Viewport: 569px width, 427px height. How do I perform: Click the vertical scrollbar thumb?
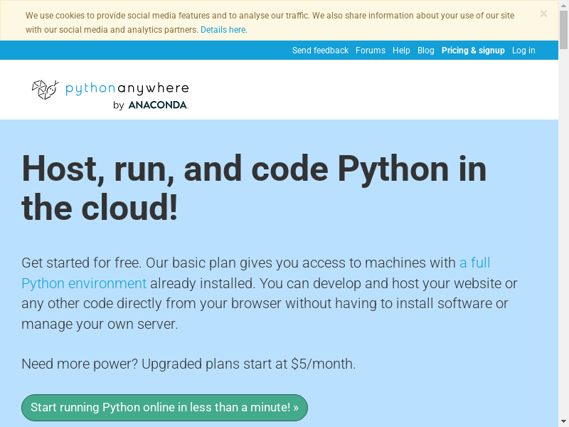563,28
